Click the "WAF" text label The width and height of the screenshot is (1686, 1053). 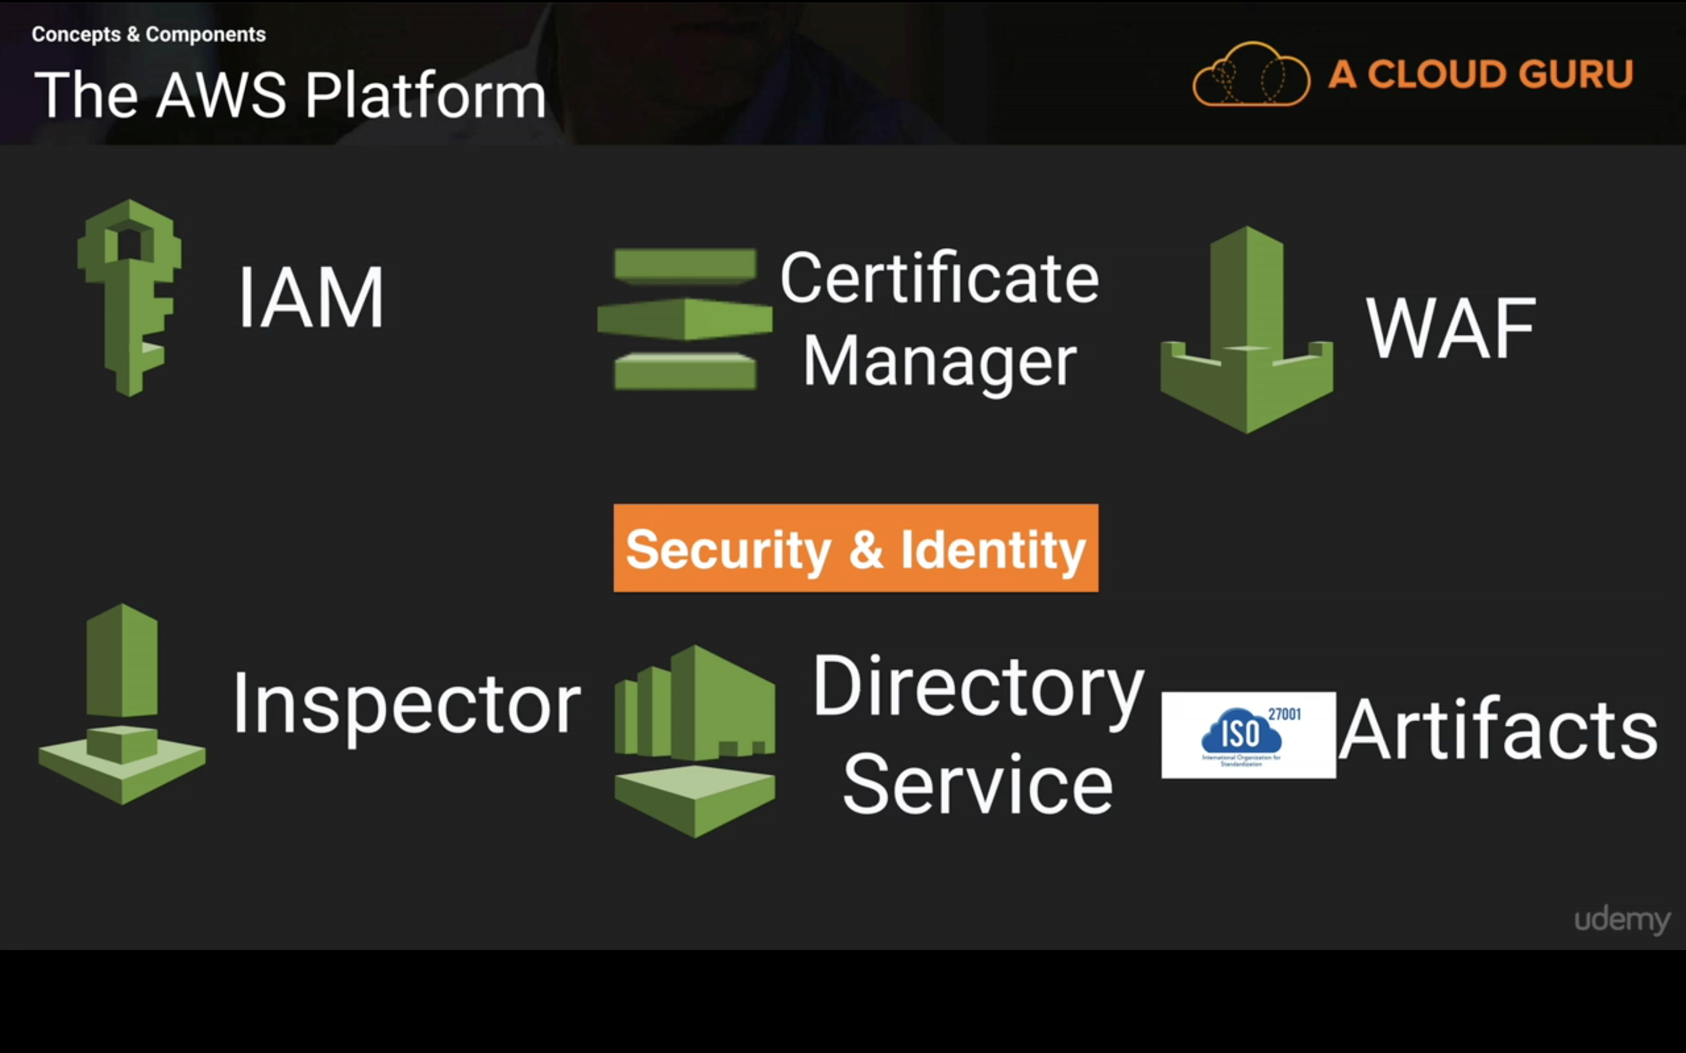pyautogui.click(x=1451, y=328)
